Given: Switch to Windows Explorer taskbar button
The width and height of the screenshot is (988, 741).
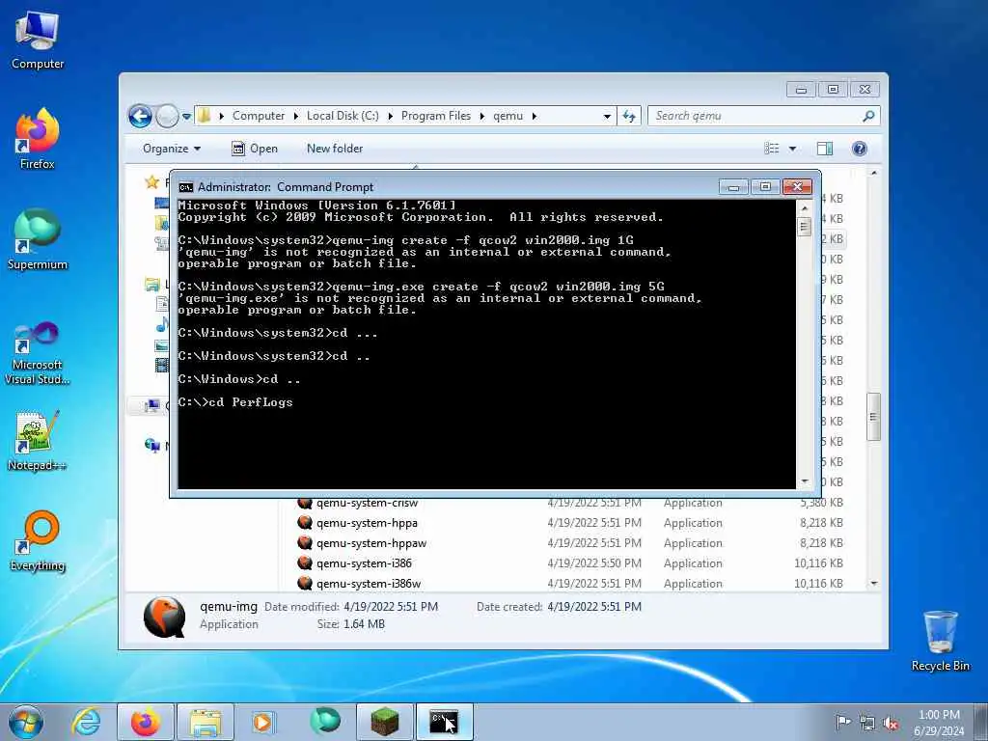Looking at the screenshot, I should 206,722.
